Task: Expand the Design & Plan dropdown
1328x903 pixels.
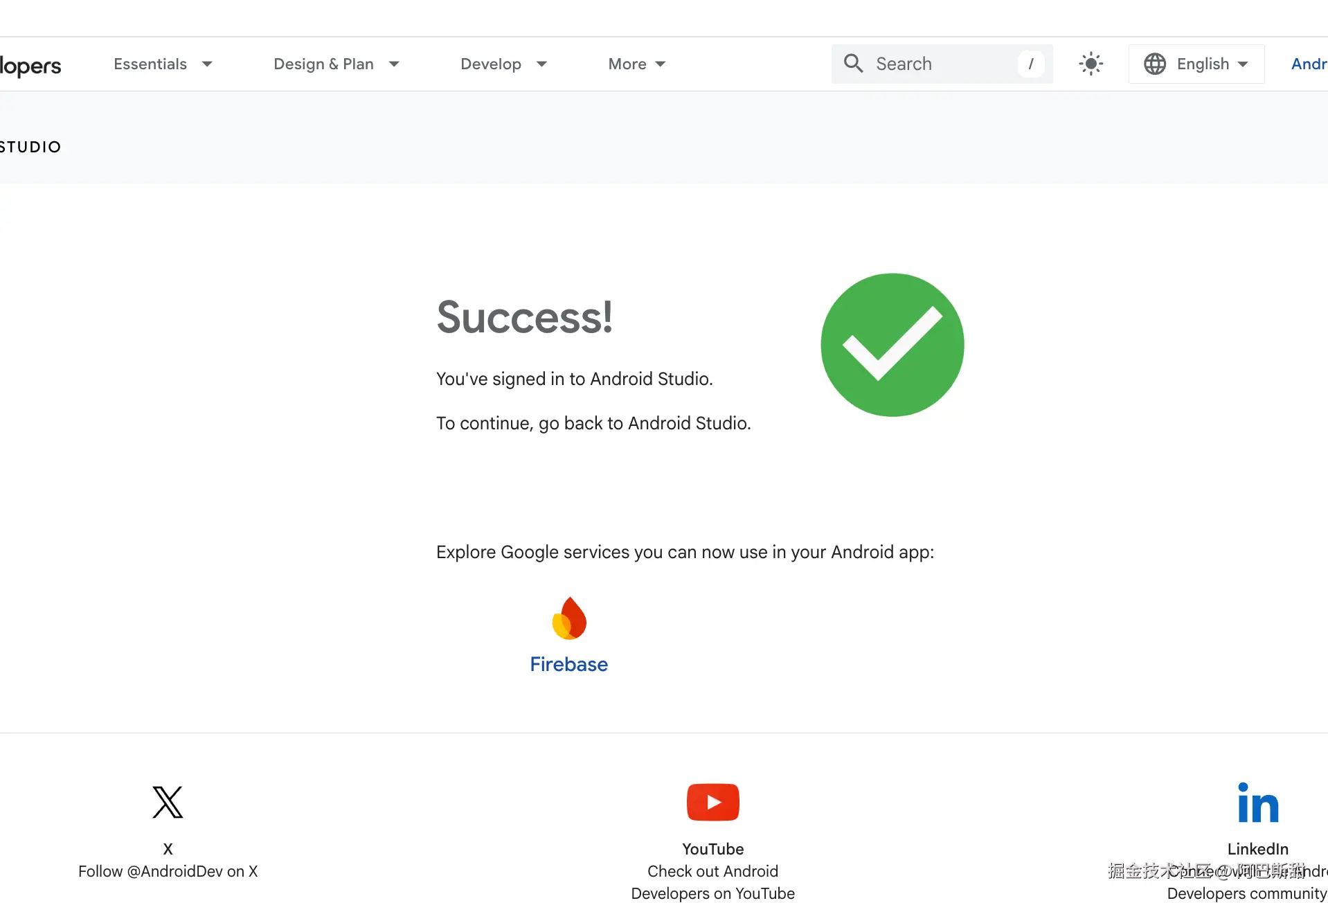Action: coord(337,64)
